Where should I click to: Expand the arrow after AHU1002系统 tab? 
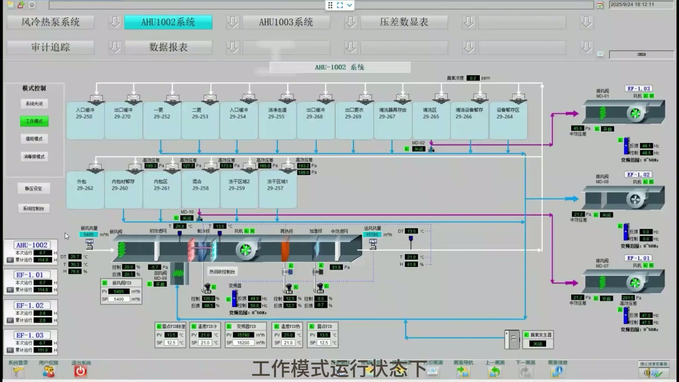click(233, 22)
